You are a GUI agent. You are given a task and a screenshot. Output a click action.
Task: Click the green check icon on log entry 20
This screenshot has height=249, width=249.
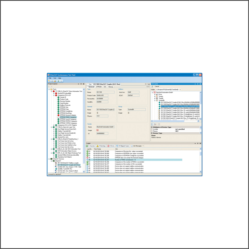tap(87, 151)
